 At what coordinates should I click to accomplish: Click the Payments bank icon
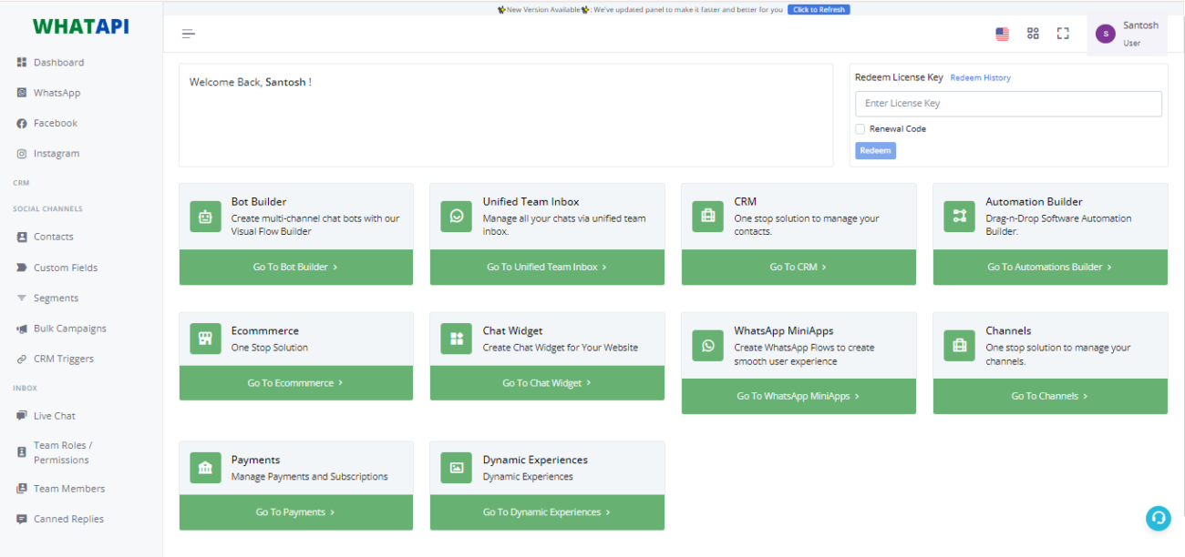[x=205, y=468]
